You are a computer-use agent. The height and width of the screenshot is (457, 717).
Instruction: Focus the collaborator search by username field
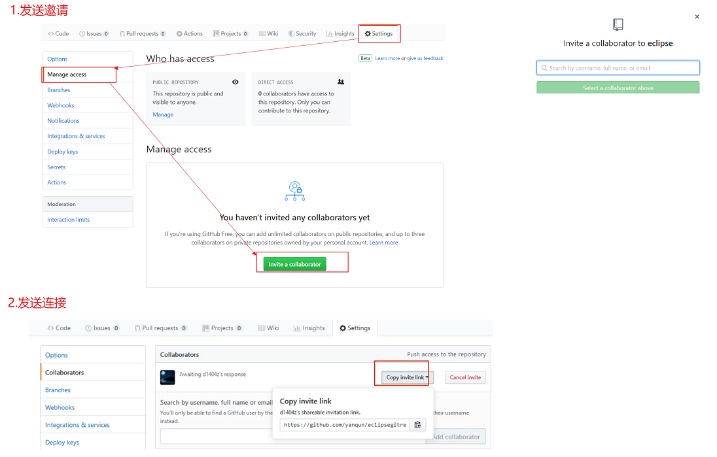coord(618,68)
